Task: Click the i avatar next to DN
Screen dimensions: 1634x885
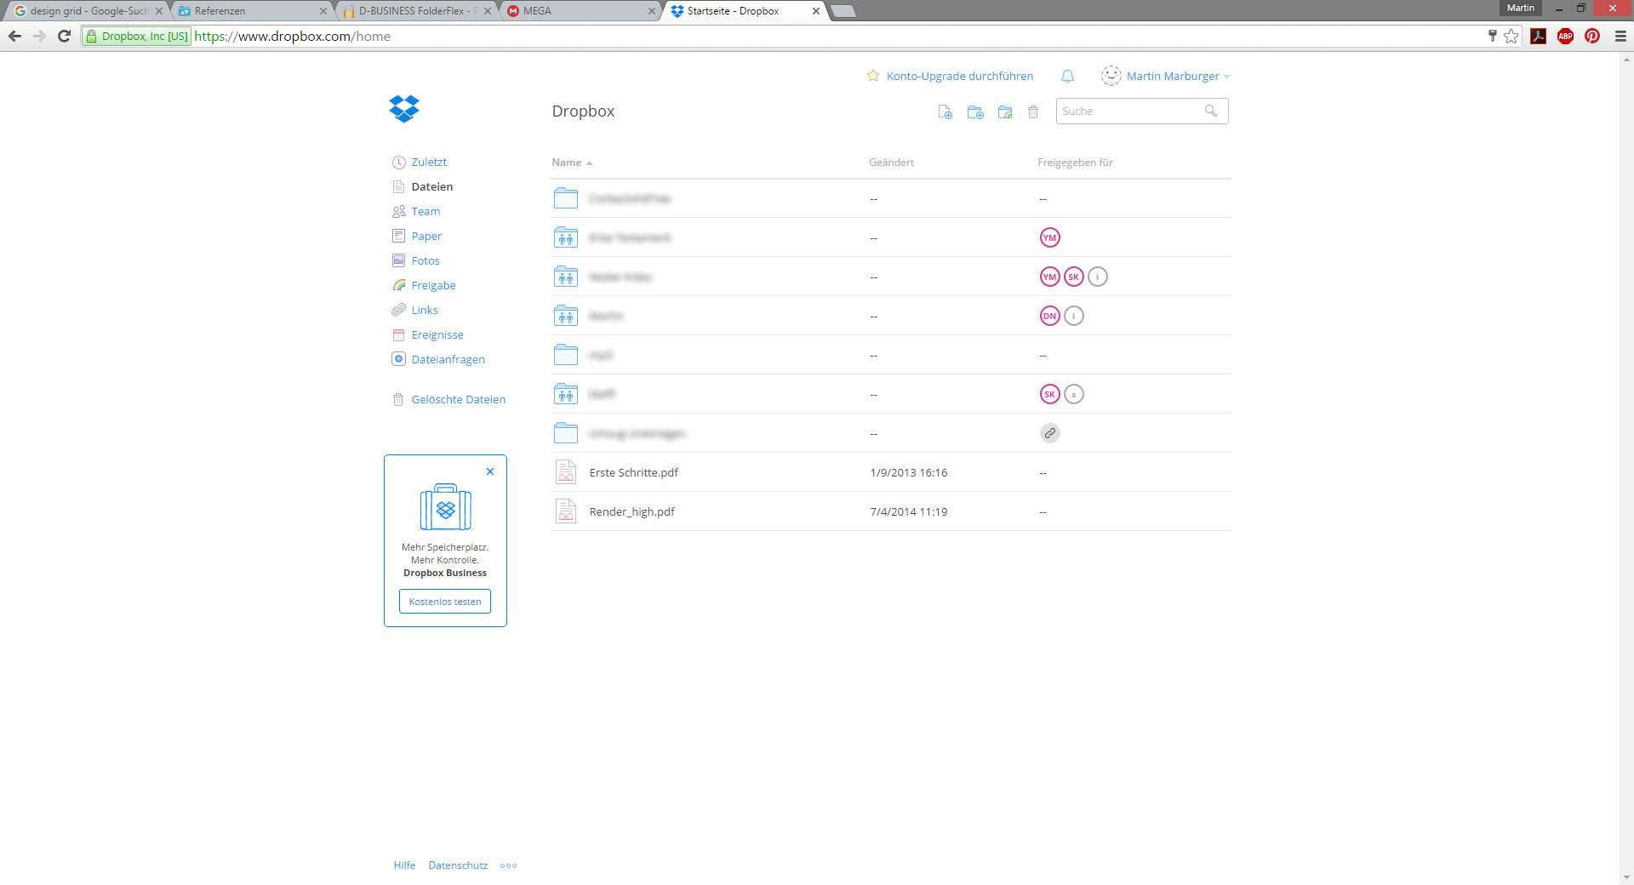Action: pos(1074,316)
